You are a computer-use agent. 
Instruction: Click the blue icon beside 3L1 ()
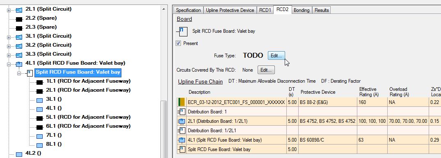click(39, 100)
